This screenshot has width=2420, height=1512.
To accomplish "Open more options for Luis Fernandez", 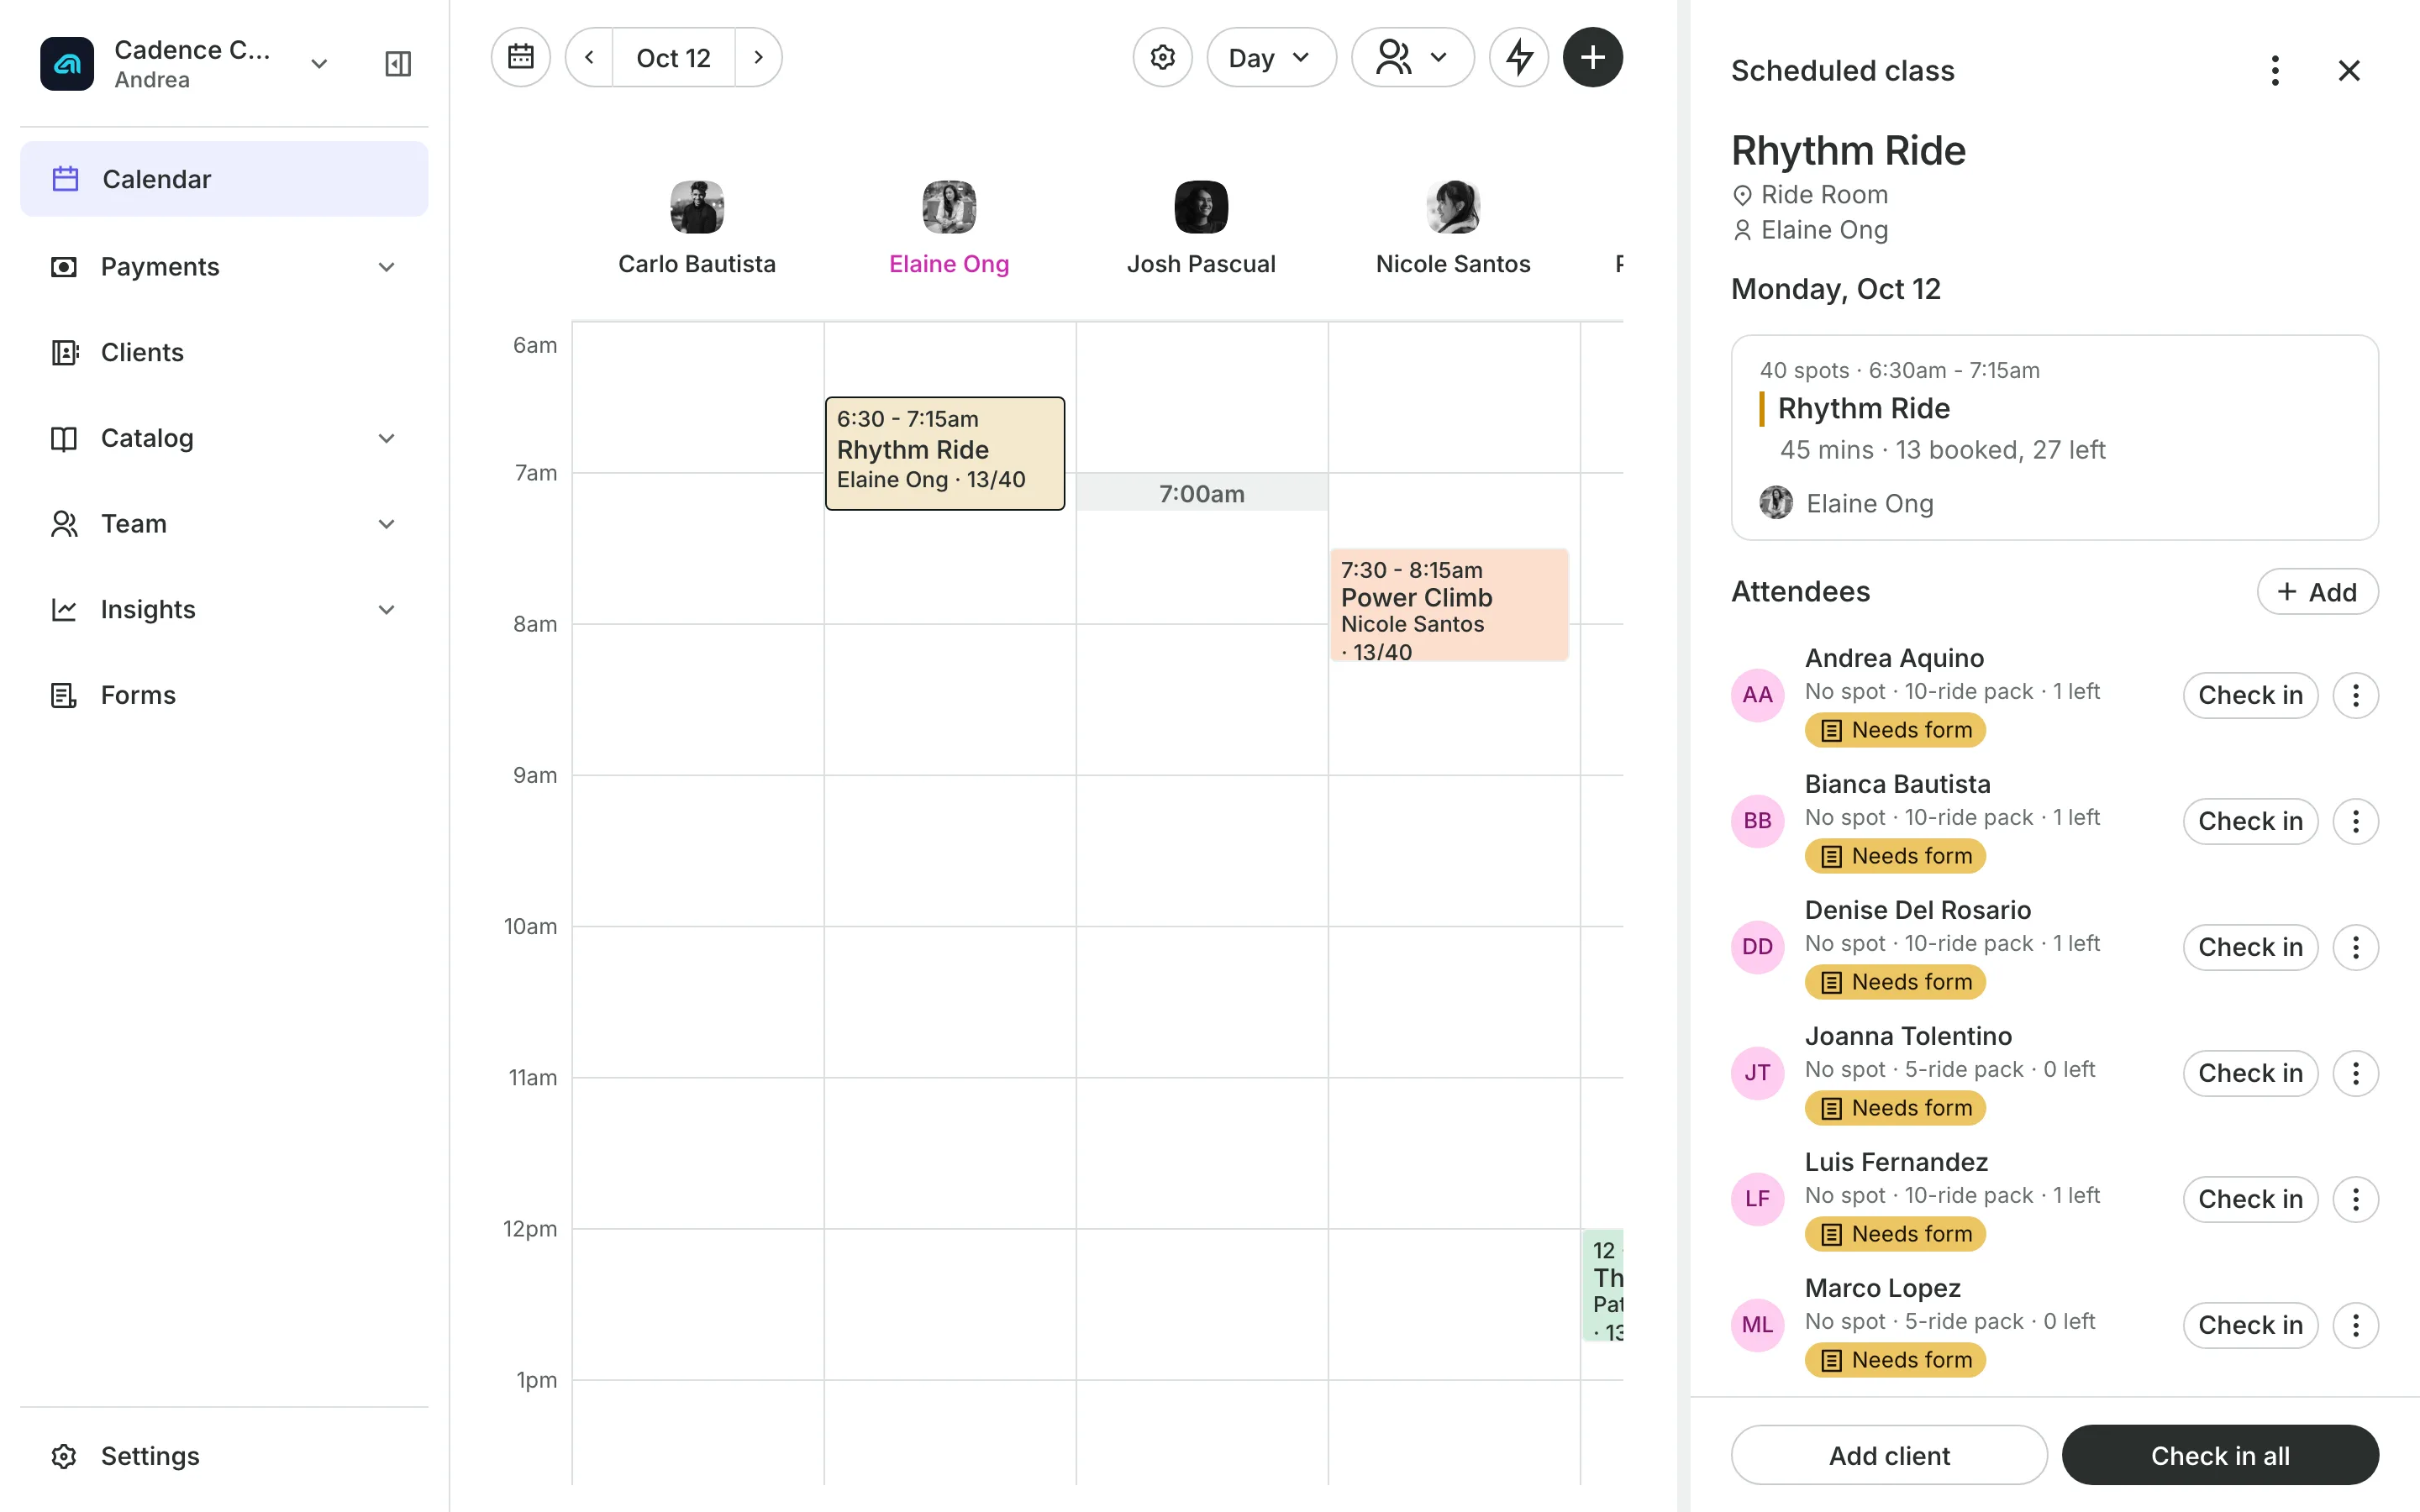I will pyautogui.click(x=2355, y=1199).
